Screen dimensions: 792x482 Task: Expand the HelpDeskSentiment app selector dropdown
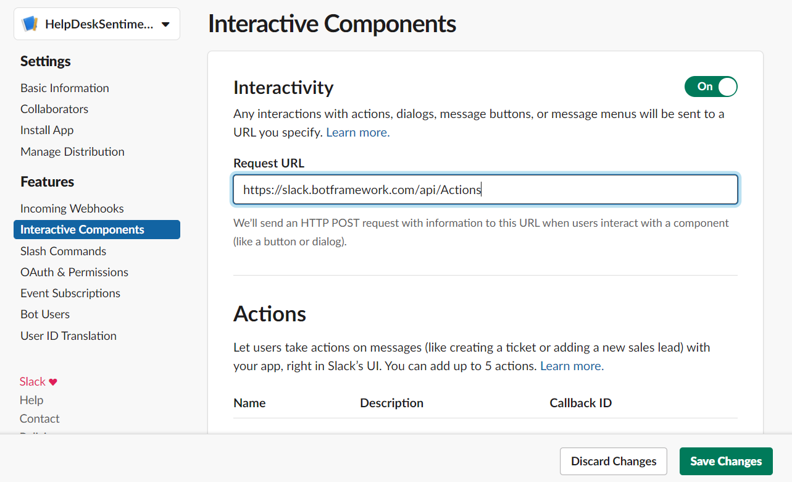point(165,25)
